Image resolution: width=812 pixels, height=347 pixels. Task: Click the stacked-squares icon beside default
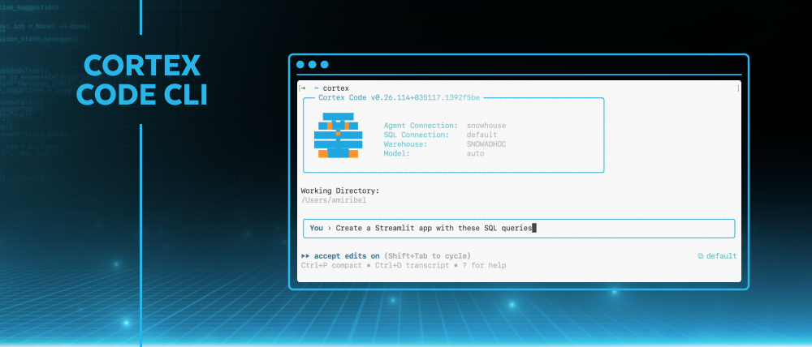point(701,256)
